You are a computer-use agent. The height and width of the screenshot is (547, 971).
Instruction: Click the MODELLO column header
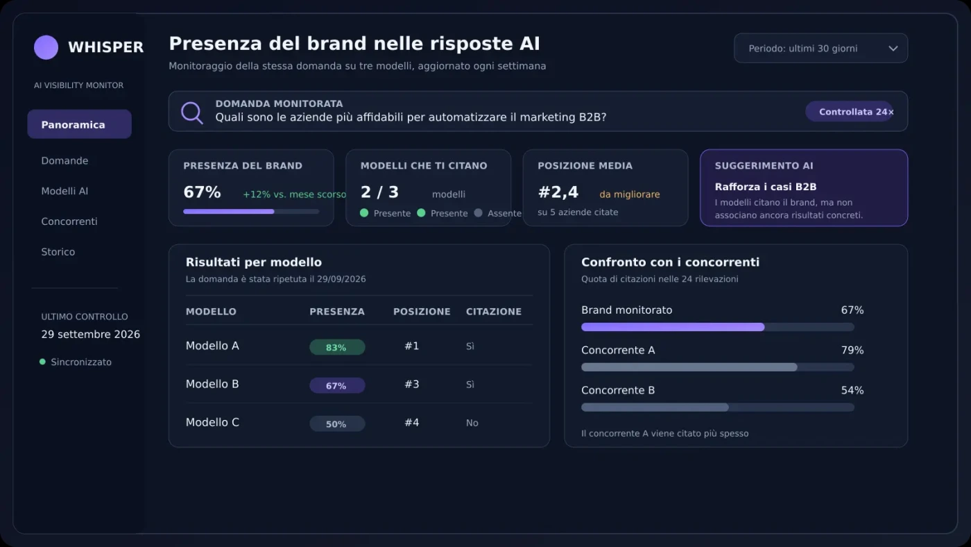coord(211,312)
